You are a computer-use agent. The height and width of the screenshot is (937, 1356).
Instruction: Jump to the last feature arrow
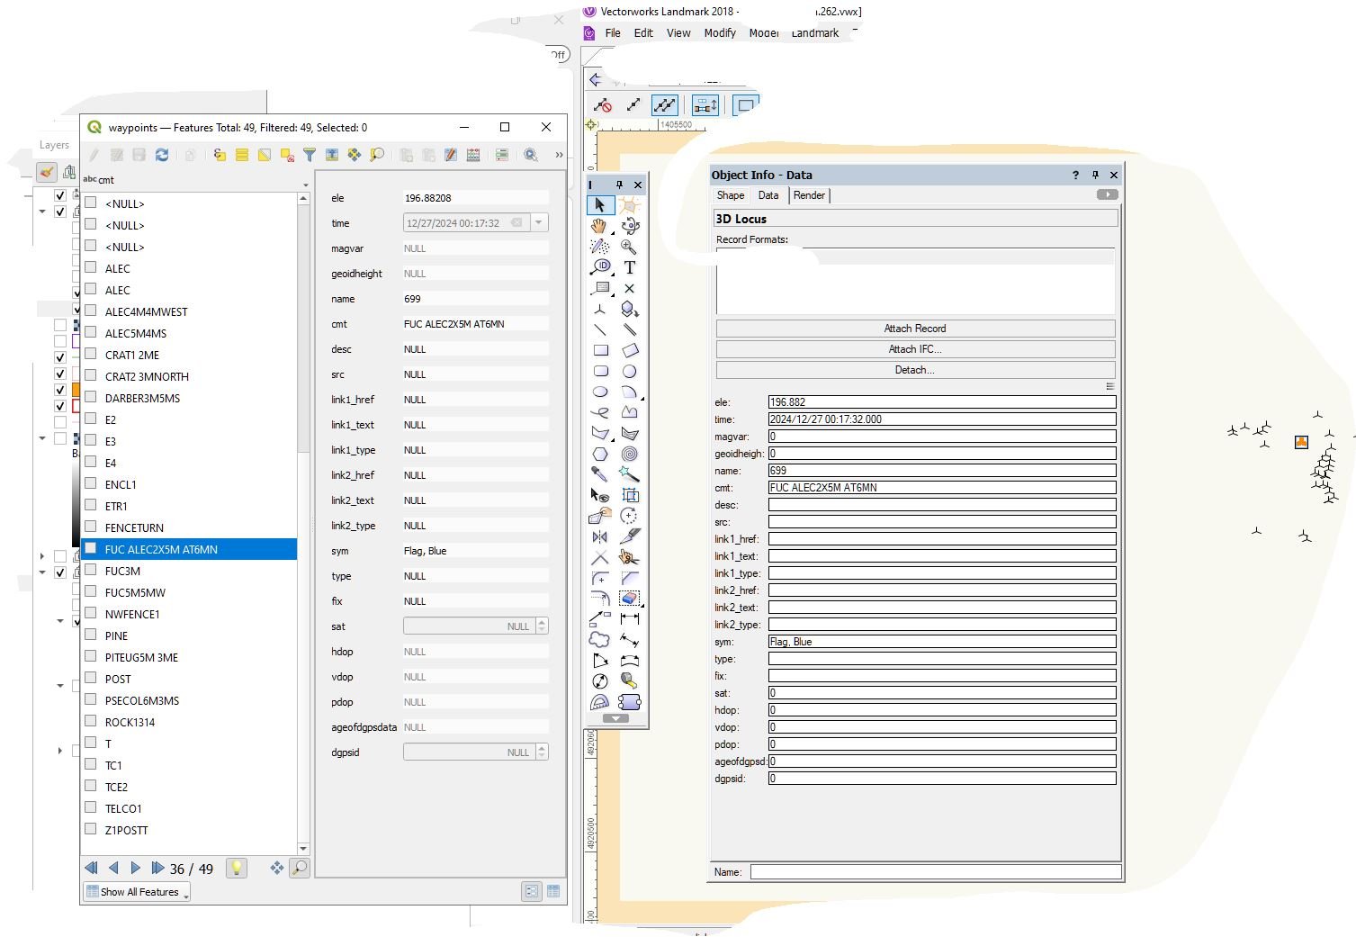(157, 868)
